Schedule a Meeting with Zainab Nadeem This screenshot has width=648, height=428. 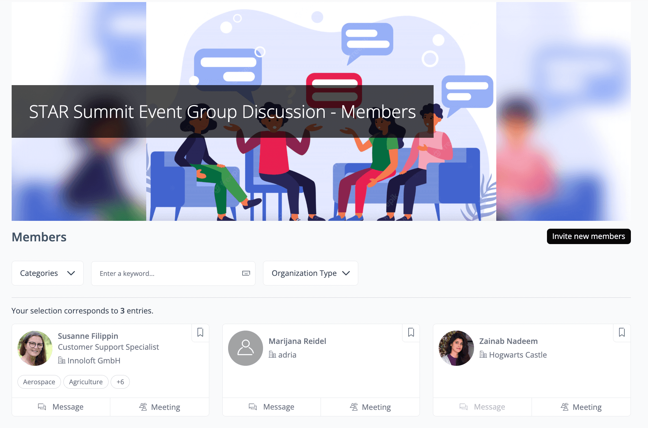tap(581, 407)
